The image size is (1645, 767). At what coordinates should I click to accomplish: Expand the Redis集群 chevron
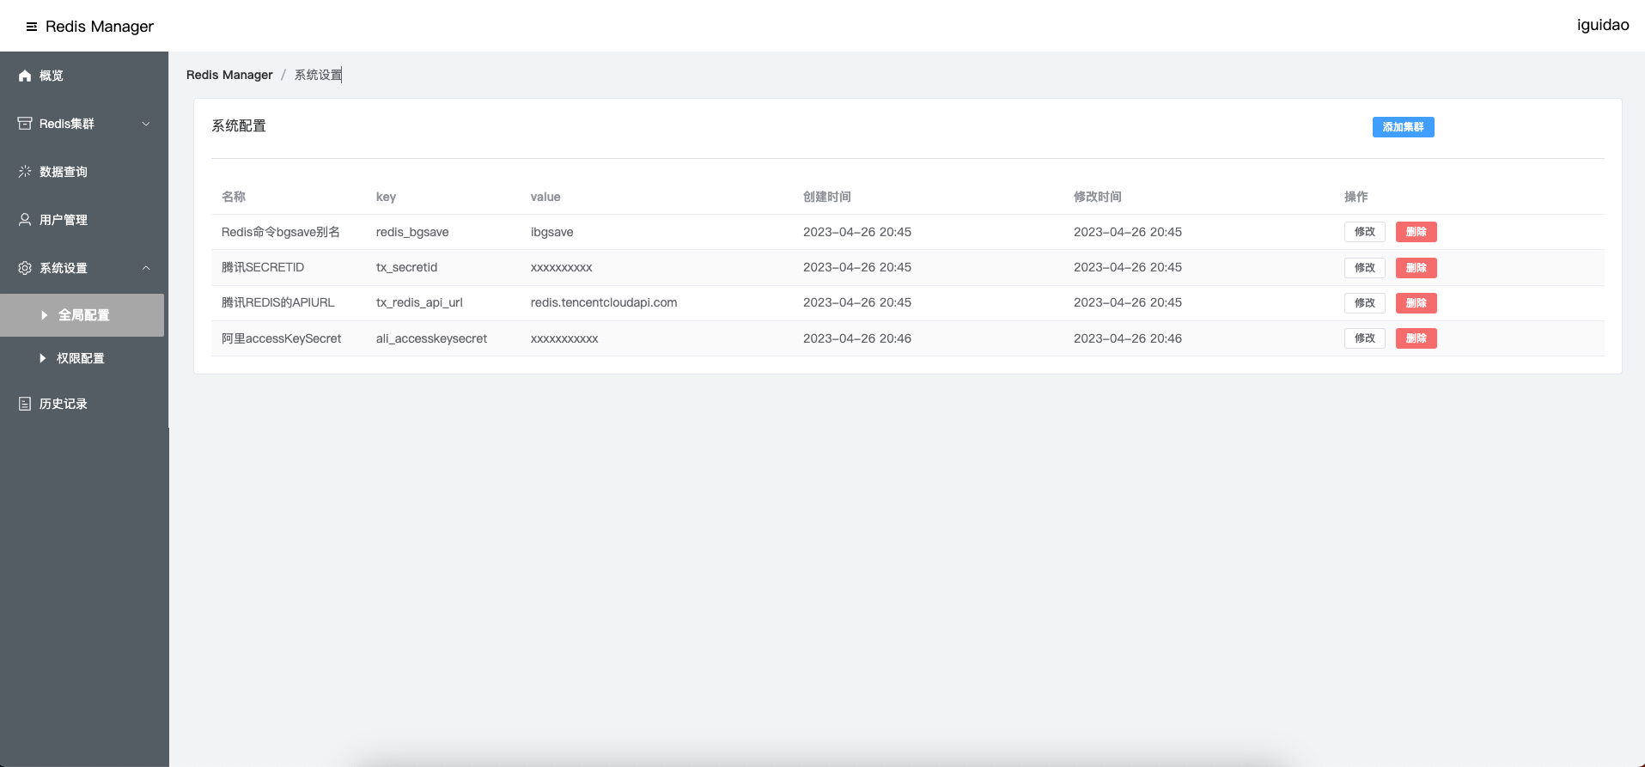click(146, 124)
